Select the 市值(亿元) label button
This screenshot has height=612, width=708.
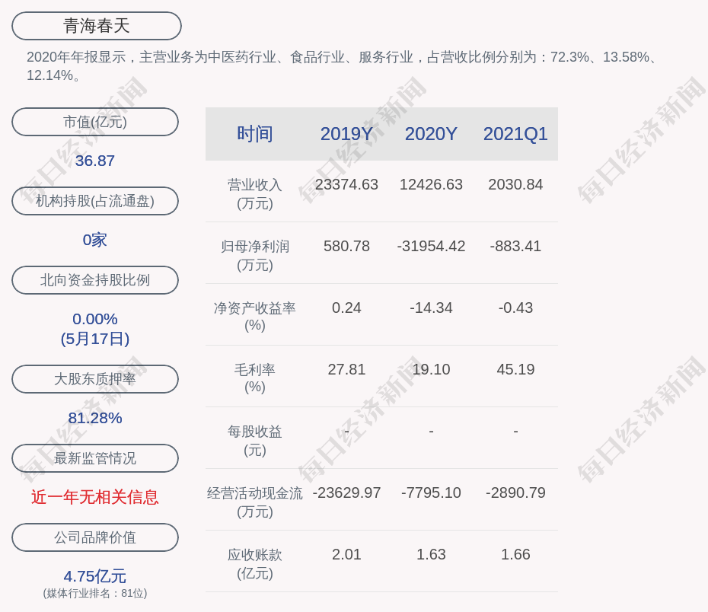(95, 122)
